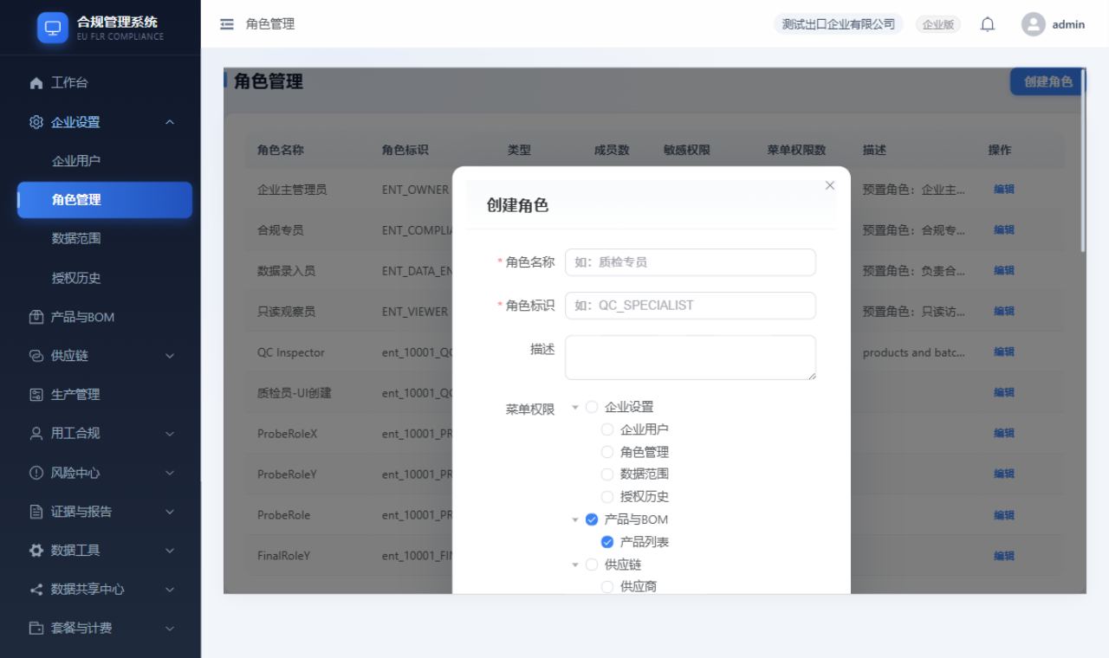
Task: Click the 角色名称 input field
Action: tap(691, 262)
